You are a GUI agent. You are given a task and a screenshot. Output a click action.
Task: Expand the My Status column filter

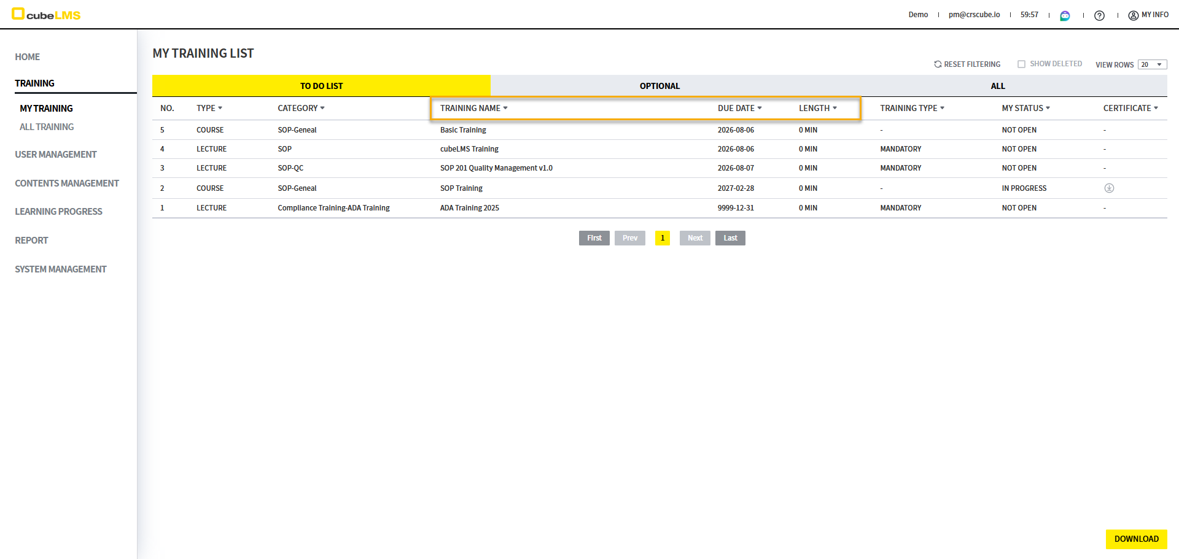[1048, 108]
